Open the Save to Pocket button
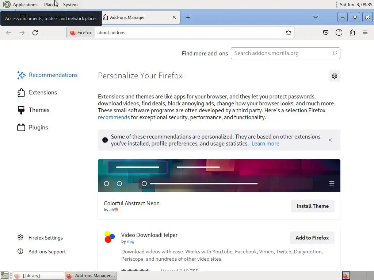The height and width of the screenshot is (280, 374). pos(325,32)
